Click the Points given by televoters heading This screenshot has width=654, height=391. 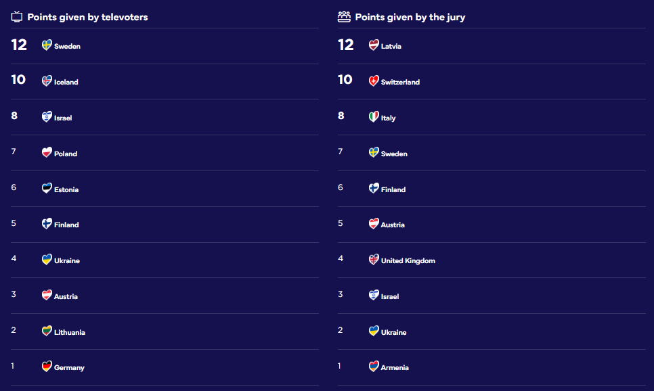[x=87, y=17]
